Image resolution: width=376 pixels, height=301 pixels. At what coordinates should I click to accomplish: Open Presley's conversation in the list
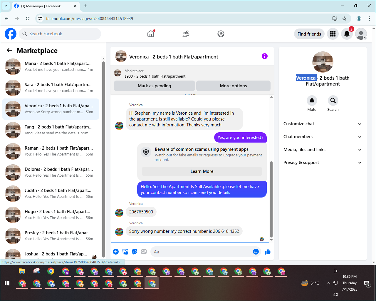[51, 236]
